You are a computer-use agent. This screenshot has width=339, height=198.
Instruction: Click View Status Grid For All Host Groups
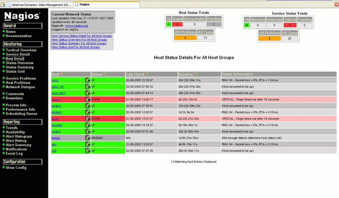(x=75, y=47)
